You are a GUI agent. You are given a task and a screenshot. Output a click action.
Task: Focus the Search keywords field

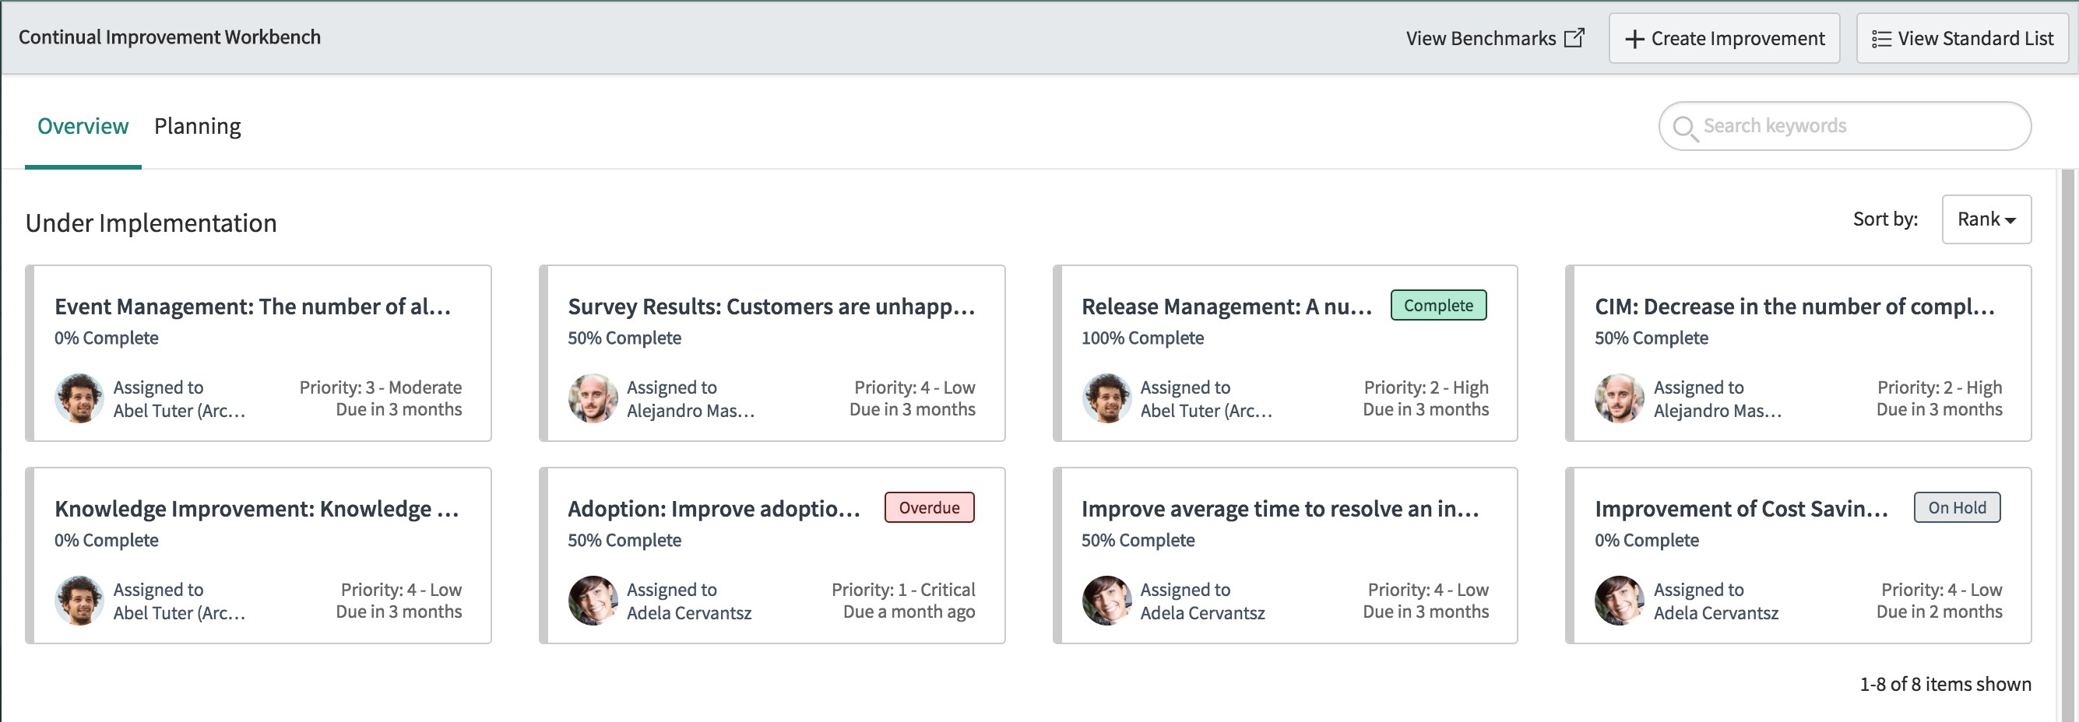[x=1844, y=126]
